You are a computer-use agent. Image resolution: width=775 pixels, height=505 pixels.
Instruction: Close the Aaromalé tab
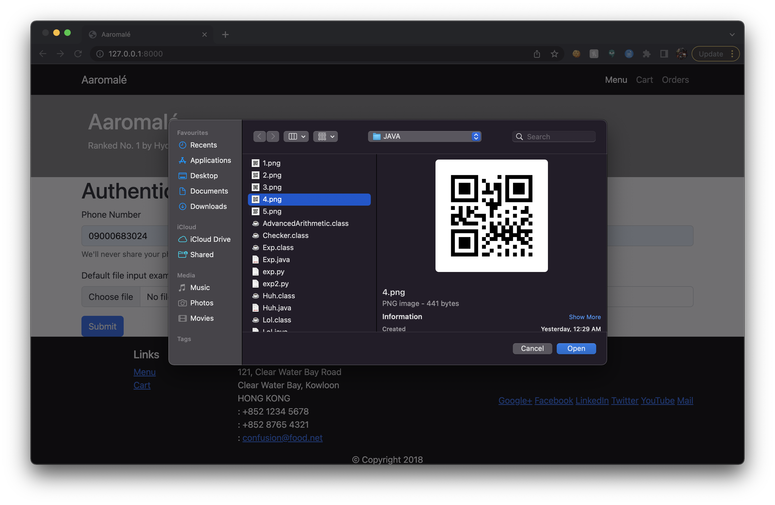click(205, 35)
